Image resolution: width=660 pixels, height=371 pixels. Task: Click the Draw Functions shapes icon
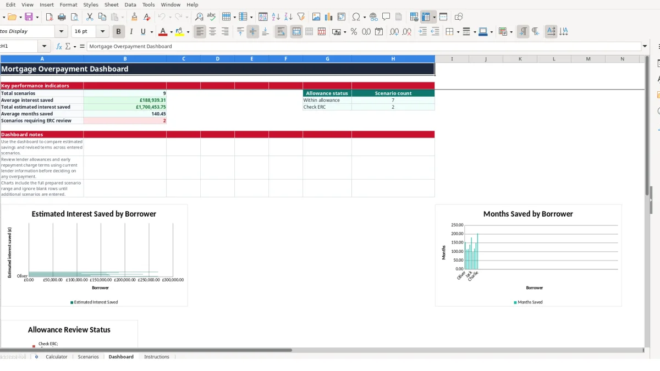(459, 17)
